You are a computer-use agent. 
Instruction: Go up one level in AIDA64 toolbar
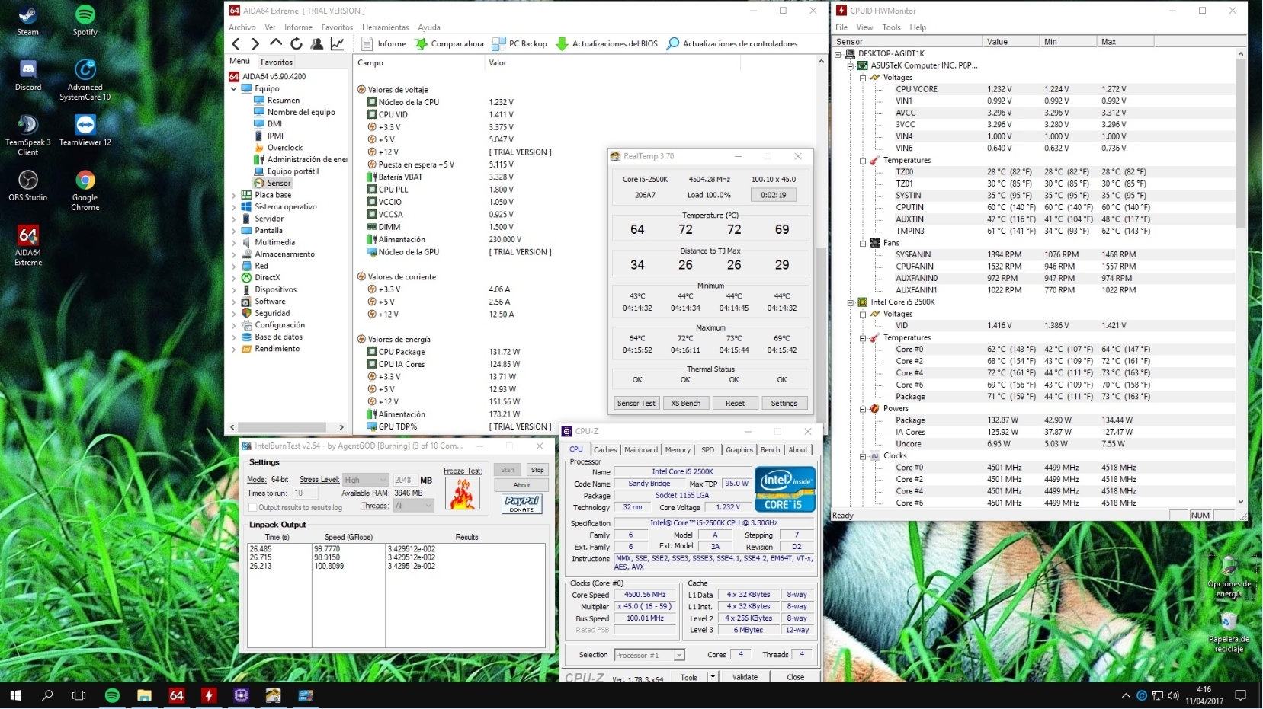click(276, 43)
